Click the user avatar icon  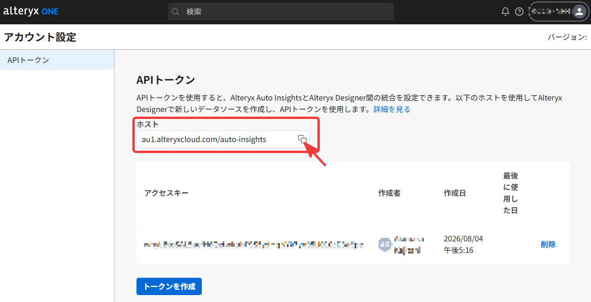[579, 12]
